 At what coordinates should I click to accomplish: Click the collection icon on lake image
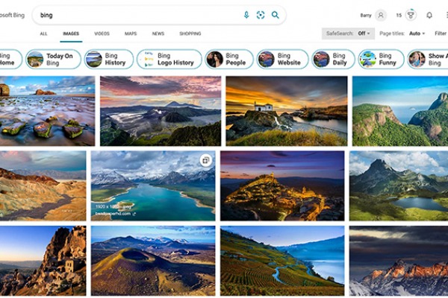click(x=206, y=160)
